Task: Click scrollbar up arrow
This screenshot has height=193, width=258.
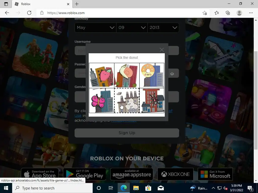Action: [256, 20]
